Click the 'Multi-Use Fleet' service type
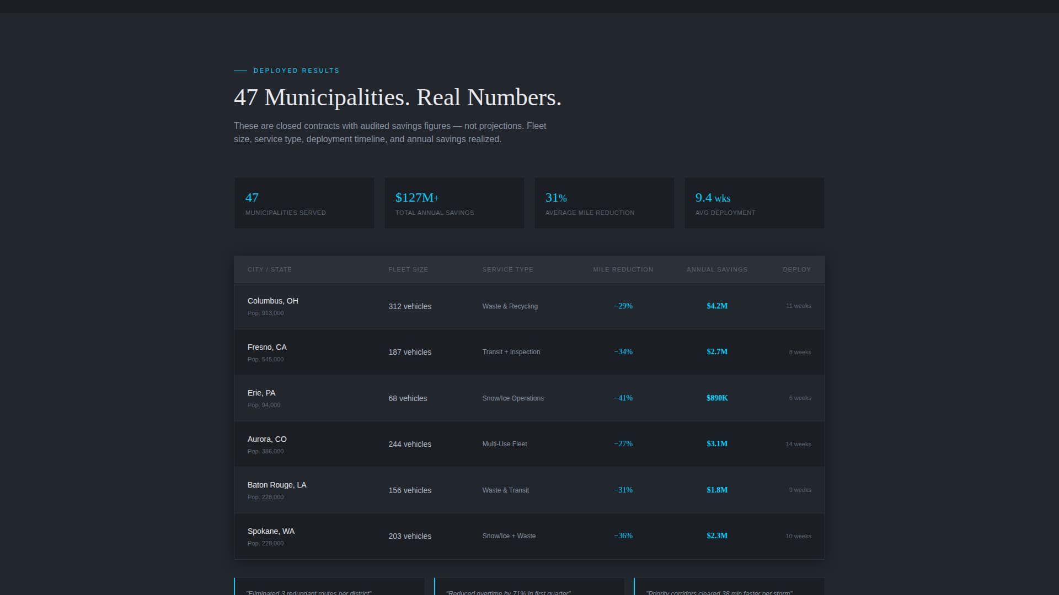Viewport: 1059px width, 595px height. click(505, 444)
